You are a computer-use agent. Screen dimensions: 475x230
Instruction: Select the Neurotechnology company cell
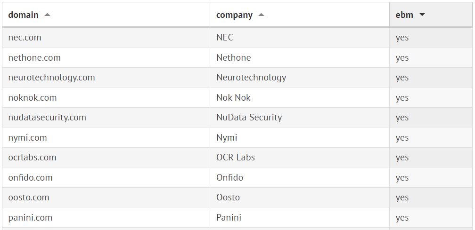[x=251, y=78]
